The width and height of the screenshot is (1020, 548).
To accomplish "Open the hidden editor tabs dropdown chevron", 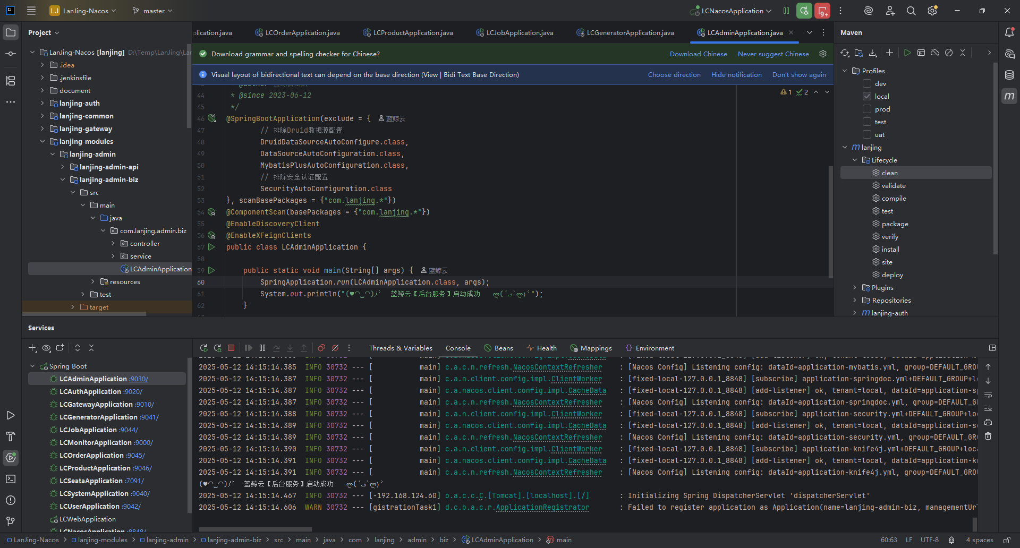I will pos(809,32).
